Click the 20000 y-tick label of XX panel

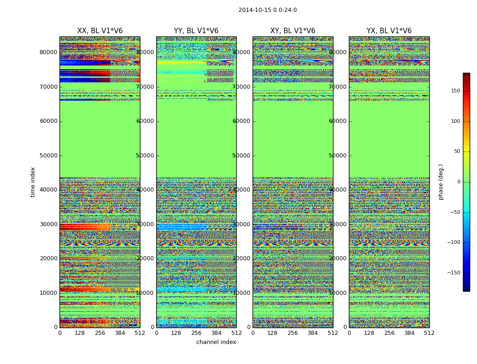[48, 258]
